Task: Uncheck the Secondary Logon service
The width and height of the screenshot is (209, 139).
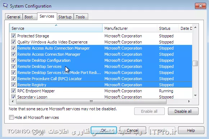Action: (13, 97)
